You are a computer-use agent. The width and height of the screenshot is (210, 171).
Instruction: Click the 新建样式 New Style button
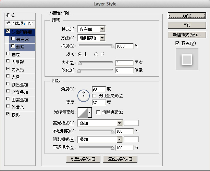click(x=187, y=35)
